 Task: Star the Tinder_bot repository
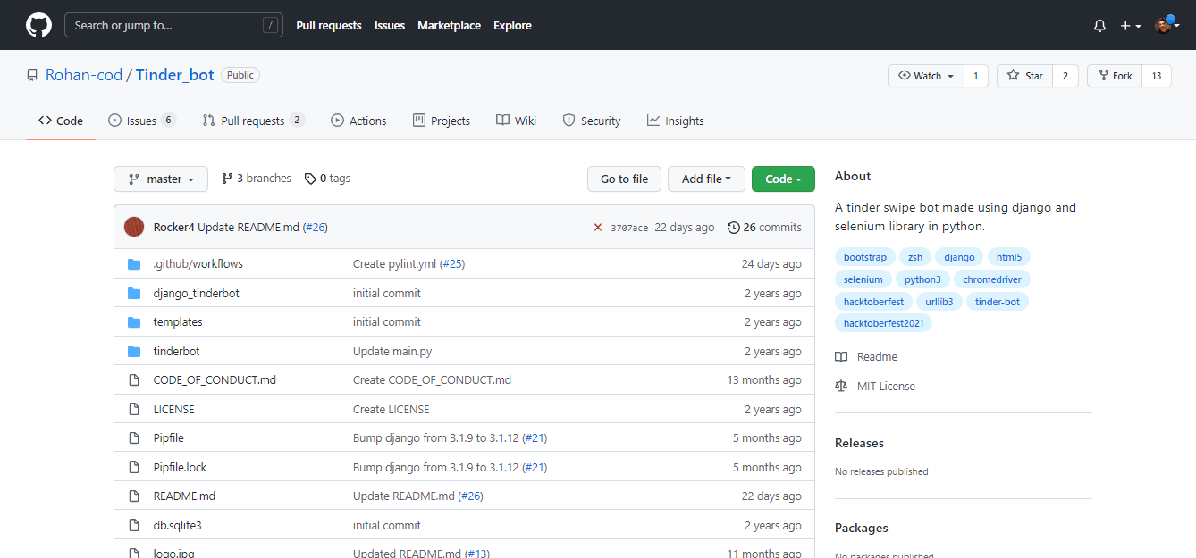click(x=1024, y=76)
